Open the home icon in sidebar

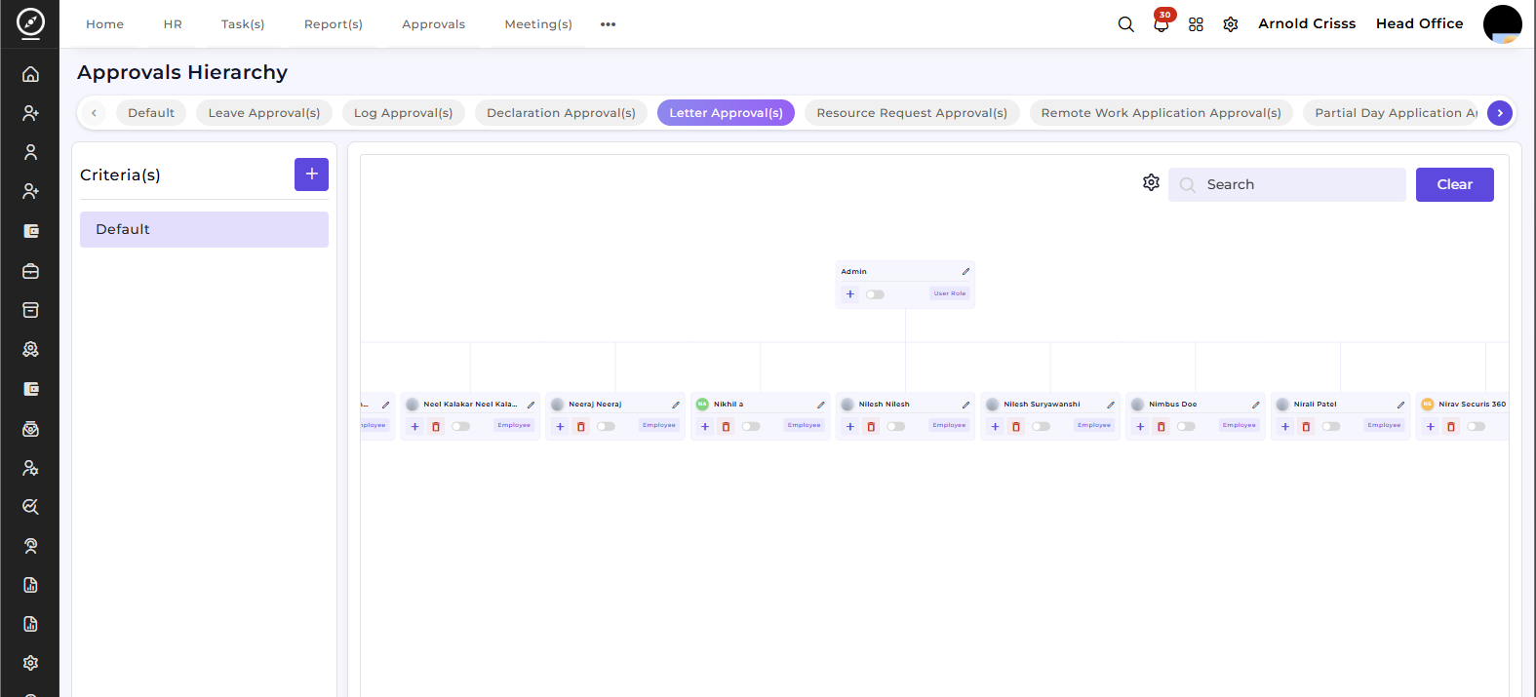click(30, 74)
